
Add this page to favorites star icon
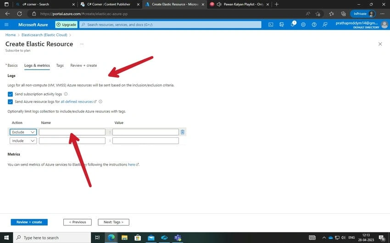click(318, 14)
